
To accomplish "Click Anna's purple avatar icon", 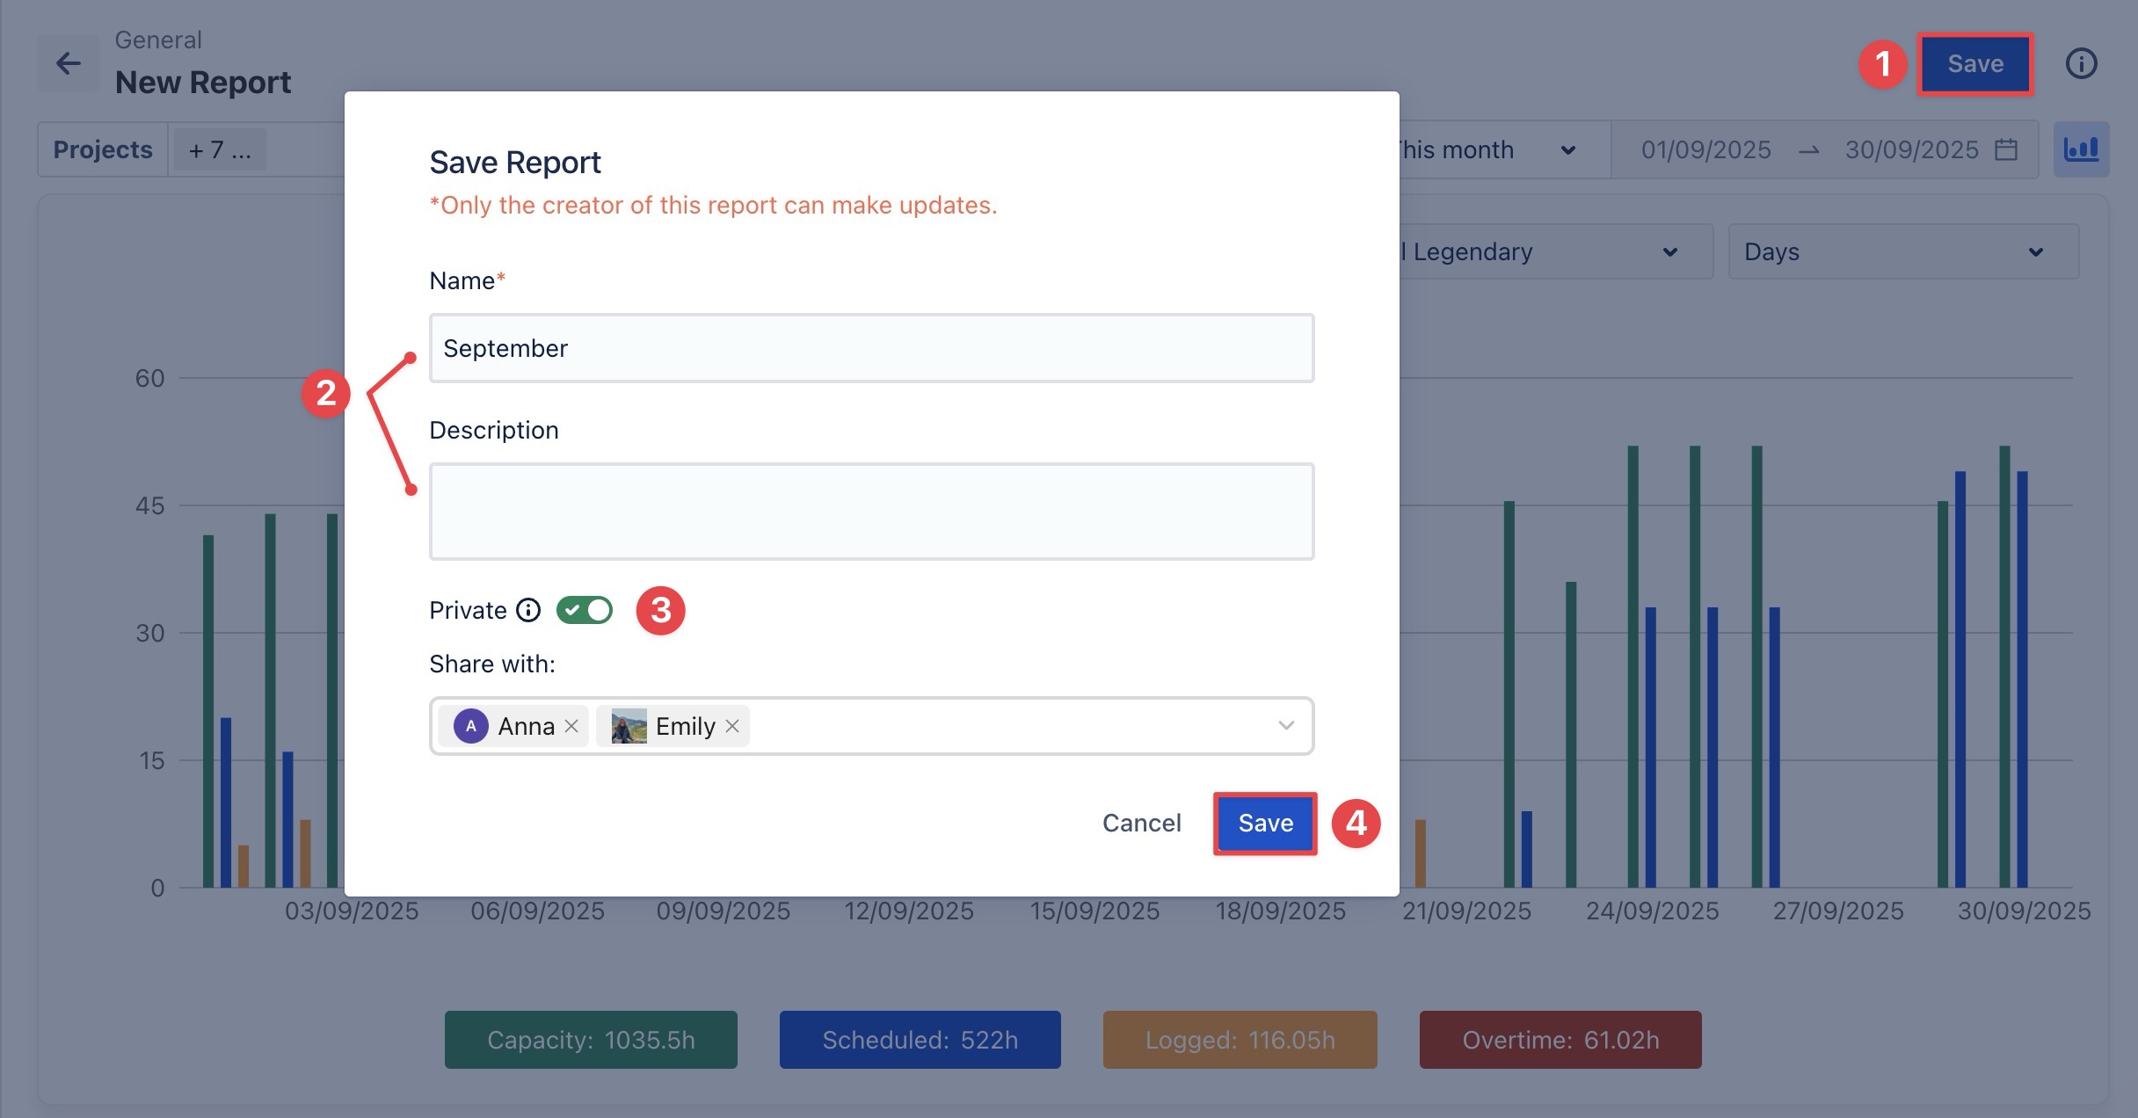I will [x=470, y=726].
